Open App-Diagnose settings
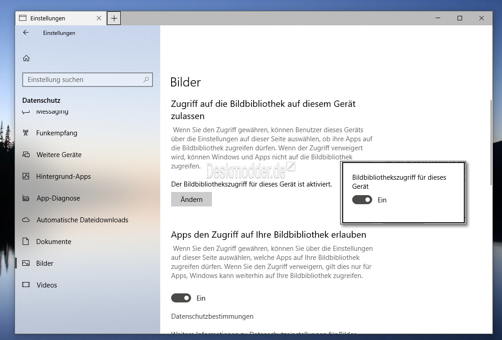This screenshot has height=340, width=502. click(x=88, y=198)
